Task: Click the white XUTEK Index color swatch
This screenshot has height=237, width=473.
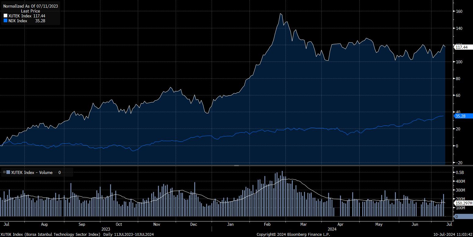Action: pos(5,16)
